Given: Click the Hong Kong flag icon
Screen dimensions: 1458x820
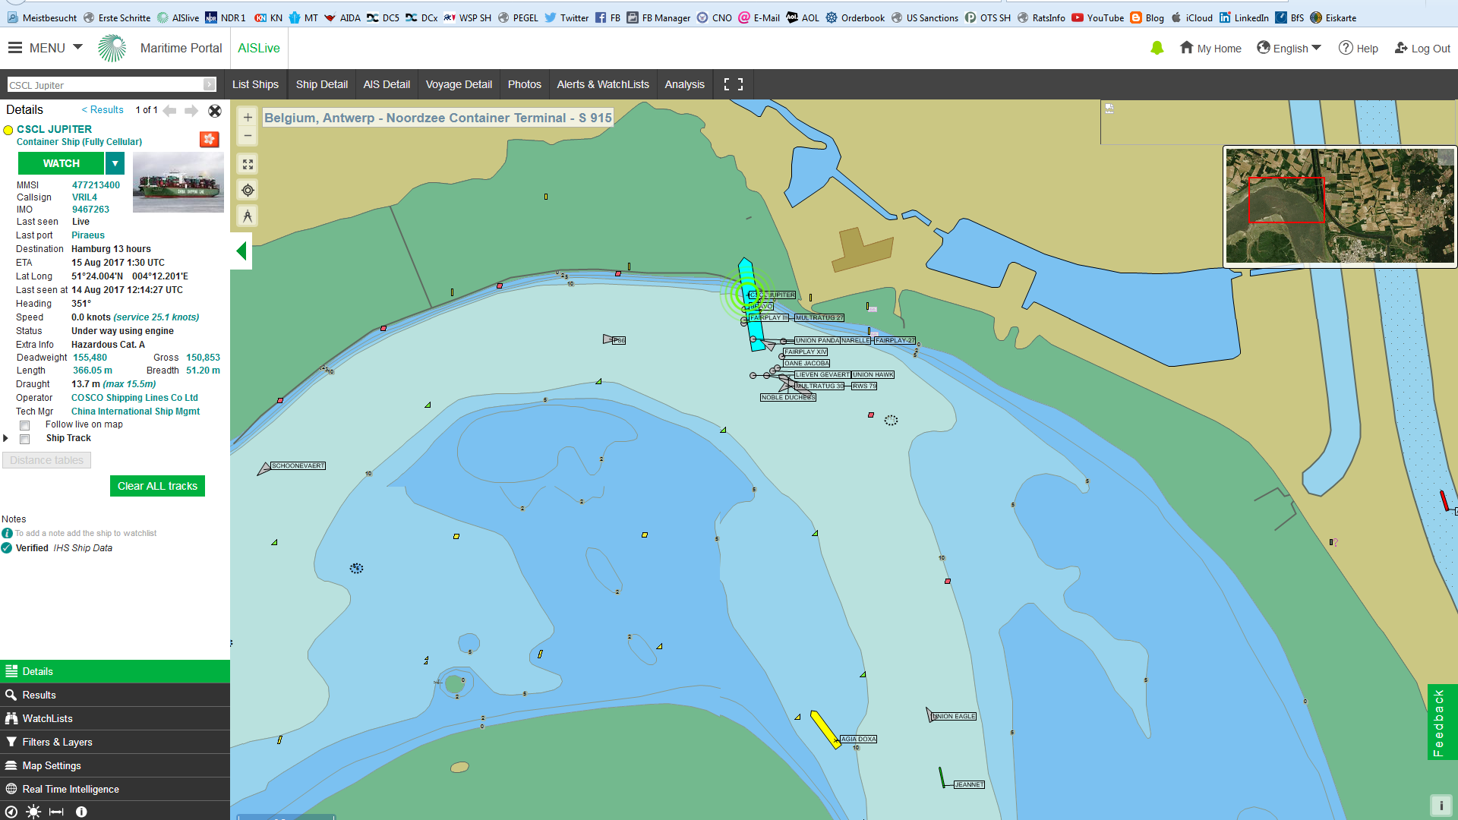Looking at the screenshot, I should point(210,139).
